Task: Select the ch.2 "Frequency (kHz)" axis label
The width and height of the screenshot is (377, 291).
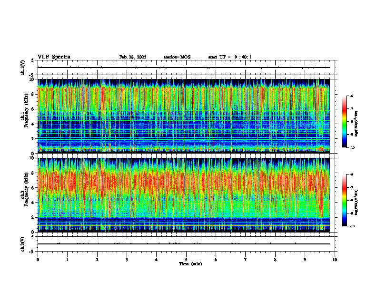Action: [26, 189]
